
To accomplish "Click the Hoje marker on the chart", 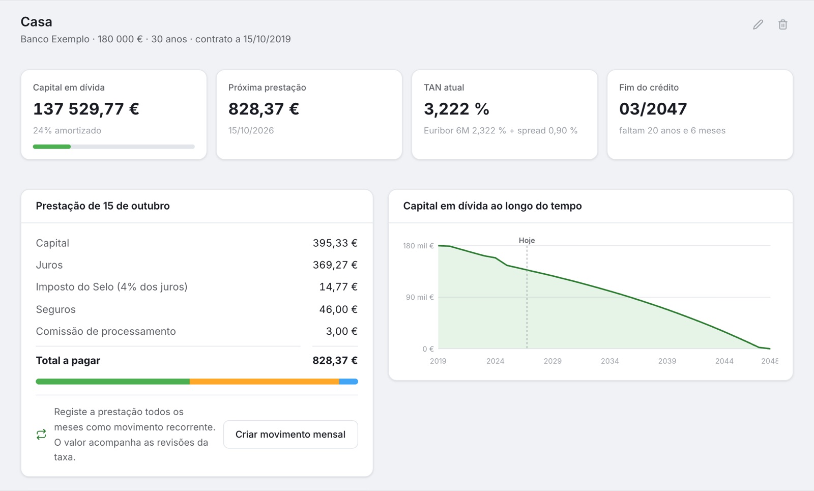I will click(527, 240).
